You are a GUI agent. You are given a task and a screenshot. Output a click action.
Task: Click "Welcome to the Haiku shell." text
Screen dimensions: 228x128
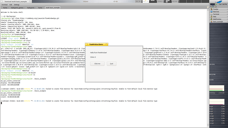coord(12,12)
